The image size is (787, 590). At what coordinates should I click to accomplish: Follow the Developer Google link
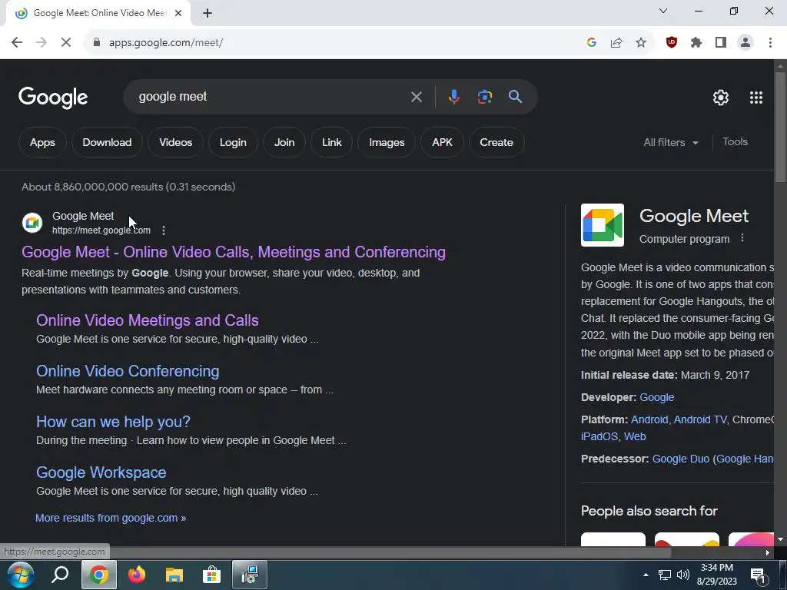[x=656, y=397]
